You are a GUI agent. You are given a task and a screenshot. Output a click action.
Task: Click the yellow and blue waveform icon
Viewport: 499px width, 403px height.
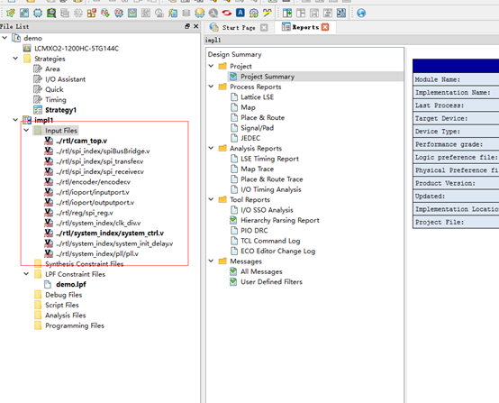pyautogui.click(x=268, y=13)
